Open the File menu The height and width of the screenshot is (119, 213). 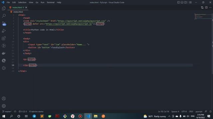click(8, 2)
